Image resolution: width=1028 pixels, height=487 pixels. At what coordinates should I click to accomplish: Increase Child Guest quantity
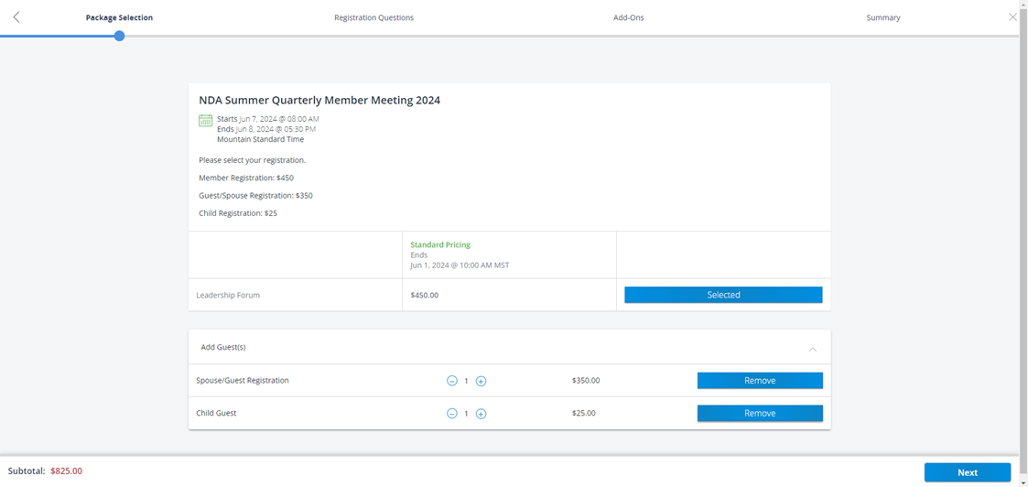(481, 414)
